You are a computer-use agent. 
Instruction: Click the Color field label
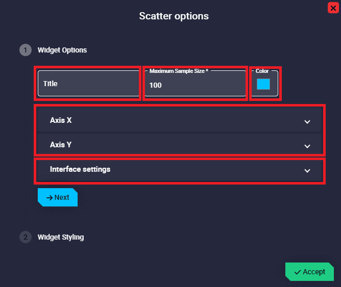262,71
